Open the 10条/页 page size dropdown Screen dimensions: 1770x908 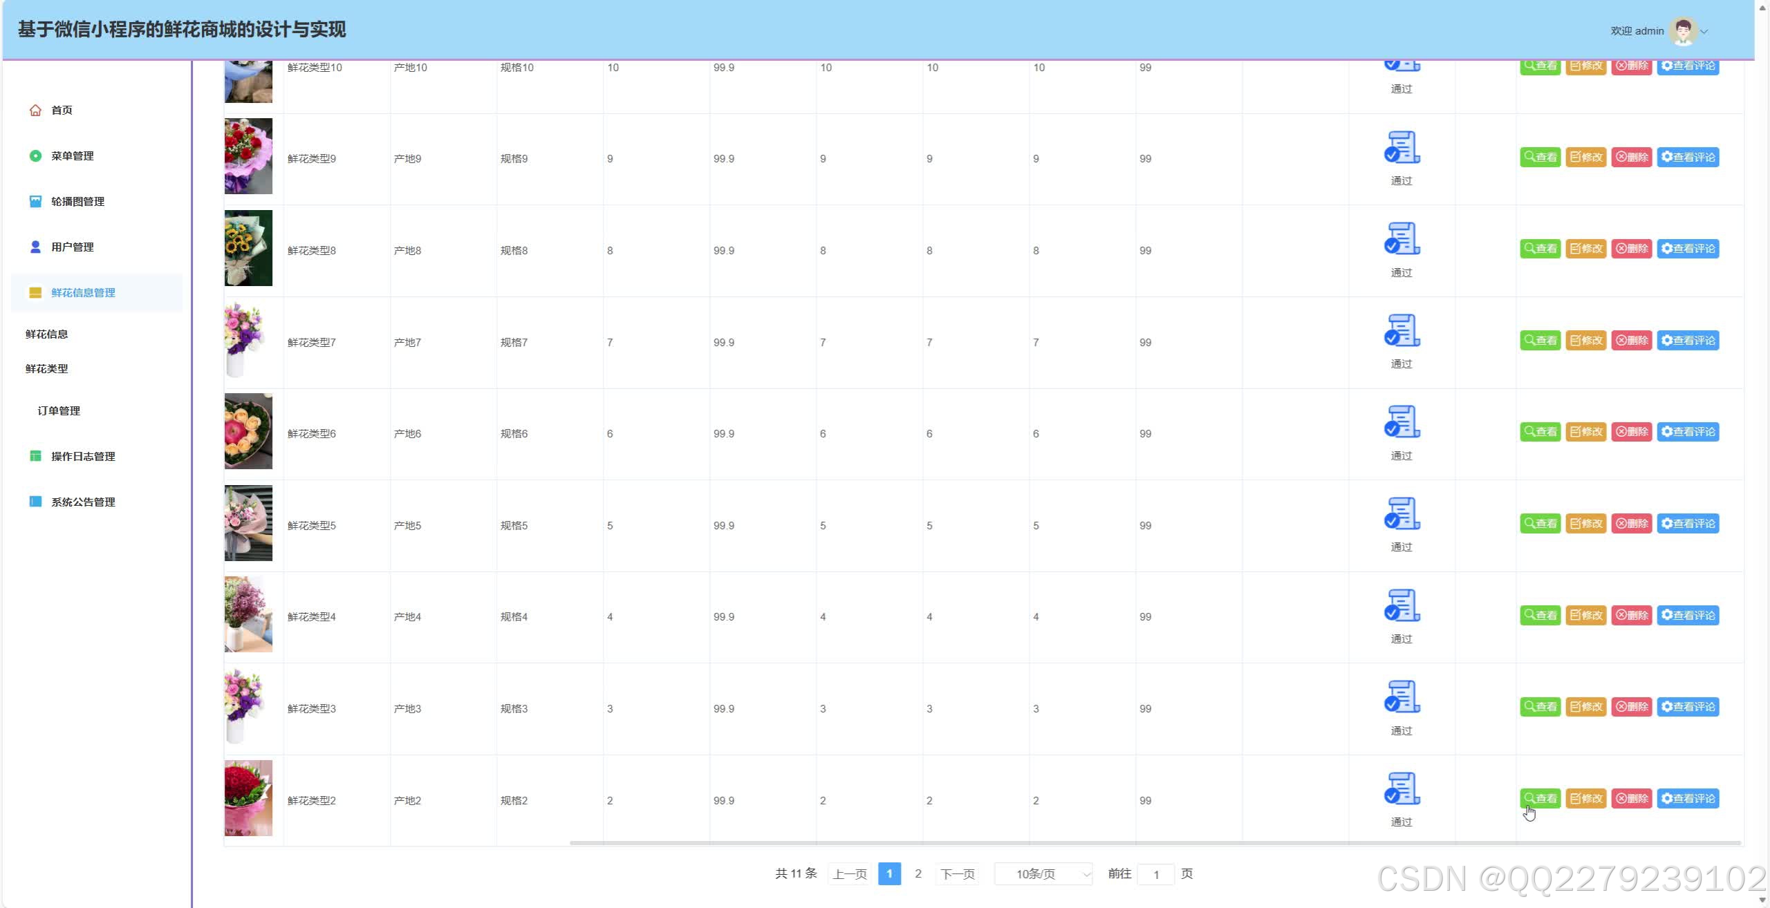point(1043,874)
